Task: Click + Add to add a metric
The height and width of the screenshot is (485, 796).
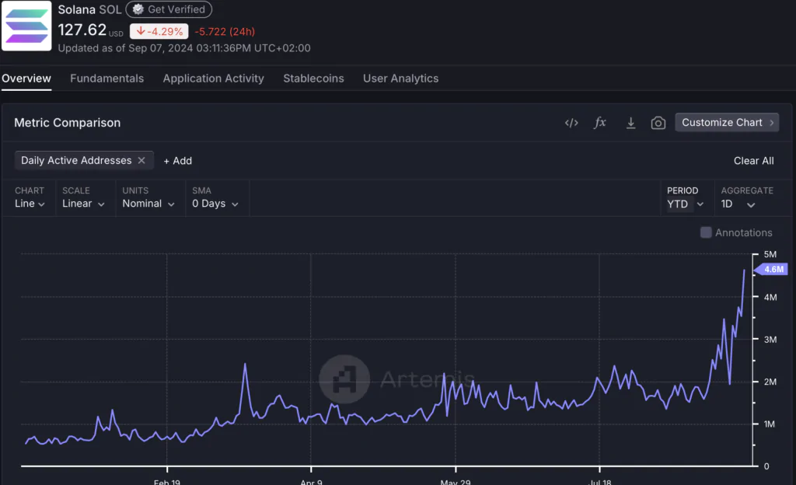Action: tap(178, 161)
